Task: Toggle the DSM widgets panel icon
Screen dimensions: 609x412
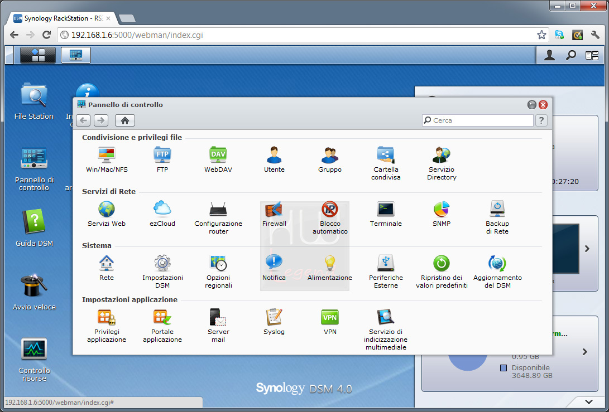Action: click(592, 56)
